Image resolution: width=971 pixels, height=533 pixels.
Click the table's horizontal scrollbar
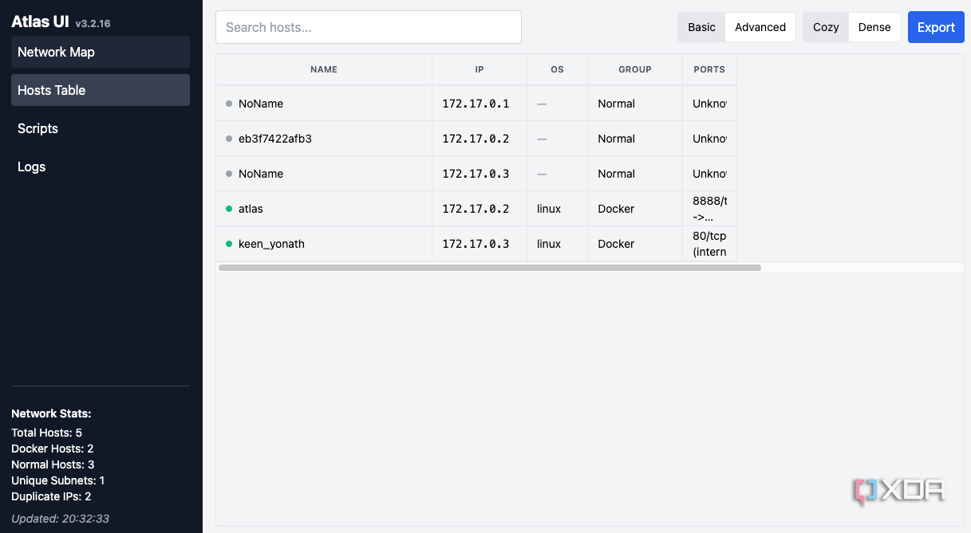(x=490, y=268)
